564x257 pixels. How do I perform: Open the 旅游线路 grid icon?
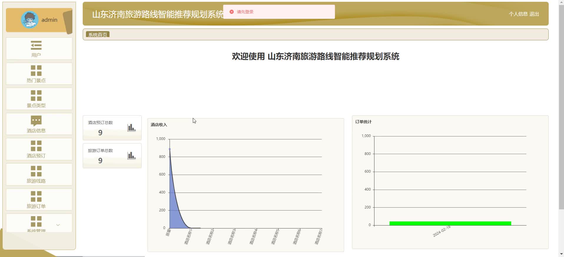click(x=36, y=171)
